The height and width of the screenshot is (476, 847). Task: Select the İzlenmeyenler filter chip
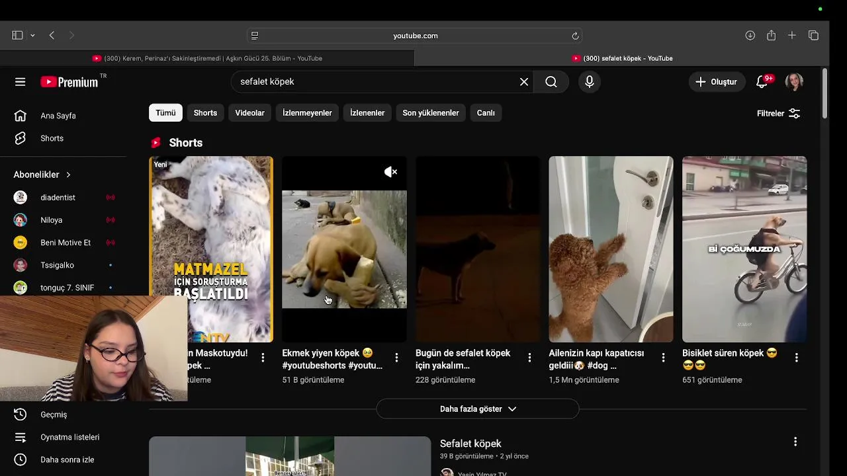[307, 112]
